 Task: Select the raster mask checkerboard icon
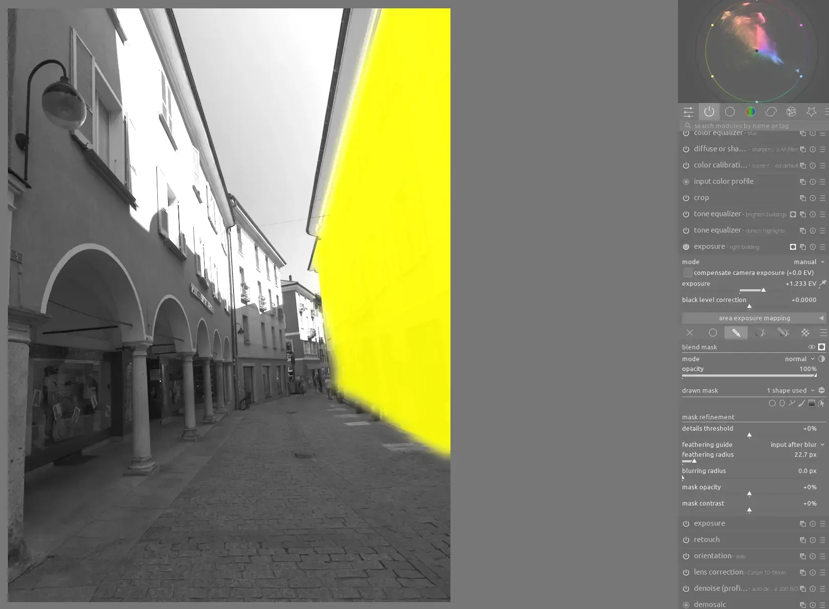805,333
